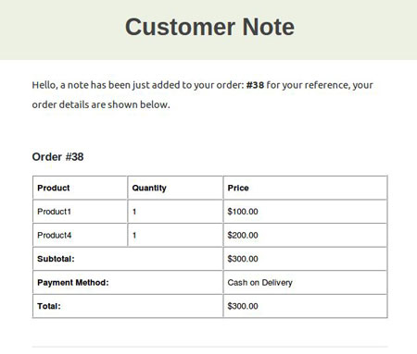Image resolution: width=417 pixels, height=354 pixels.
Task: Click the total $300.00 value in last row
Action: 243,306
